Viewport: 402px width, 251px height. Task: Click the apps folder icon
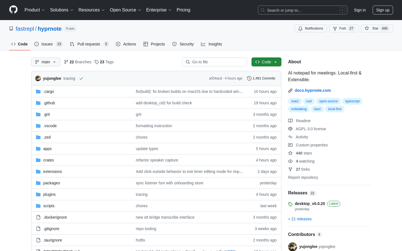[x=38, y=149]
